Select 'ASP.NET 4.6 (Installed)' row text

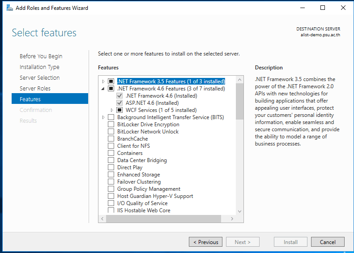152,103
